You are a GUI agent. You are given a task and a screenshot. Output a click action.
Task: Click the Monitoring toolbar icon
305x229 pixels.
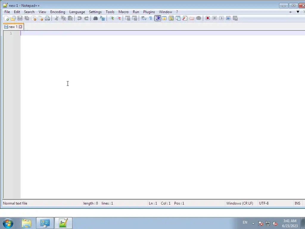pyautogui.click(x=199, y=18)
